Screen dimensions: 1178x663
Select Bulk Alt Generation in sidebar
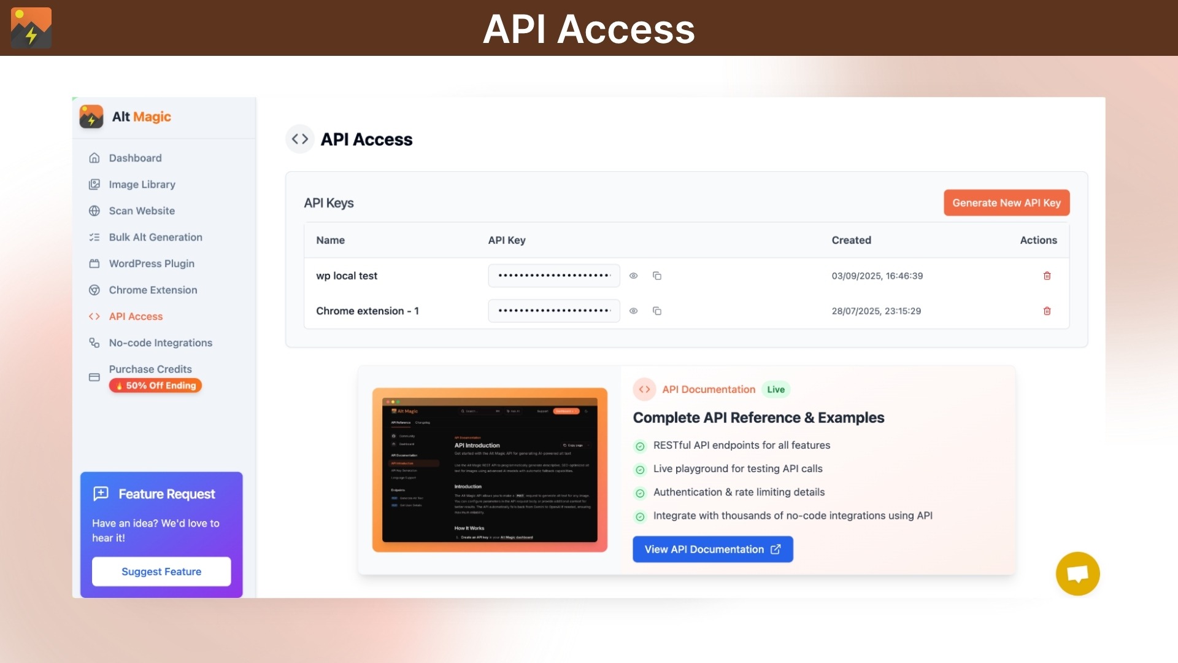pos(155,237)
